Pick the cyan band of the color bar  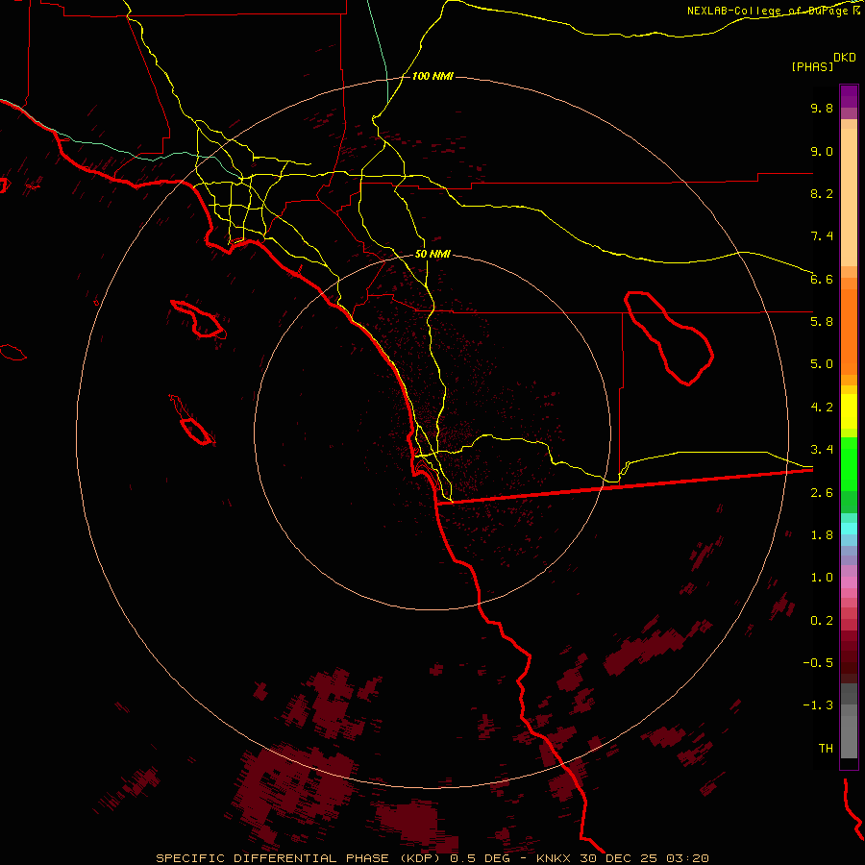click(849, 529)
